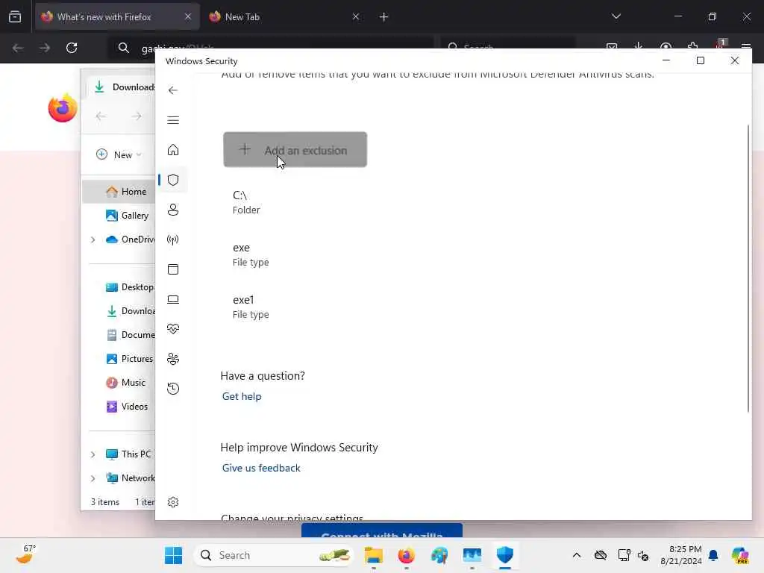Show hidden system tray icons
The image size is (764, 573).
click(577, 555)
